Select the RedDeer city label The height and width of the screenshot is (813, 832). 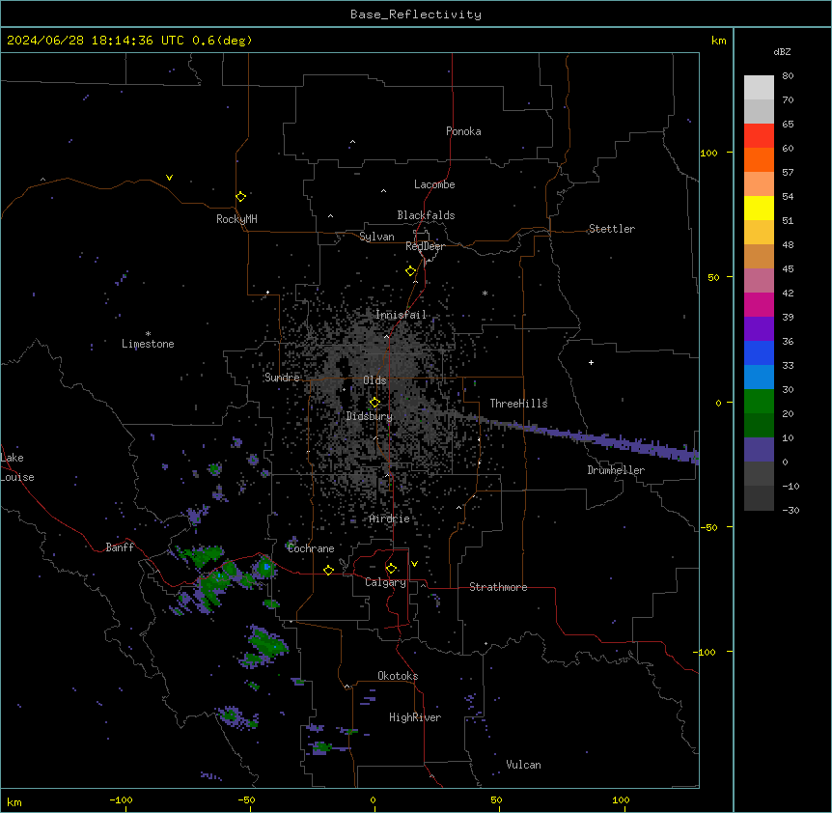pos(425,246)
